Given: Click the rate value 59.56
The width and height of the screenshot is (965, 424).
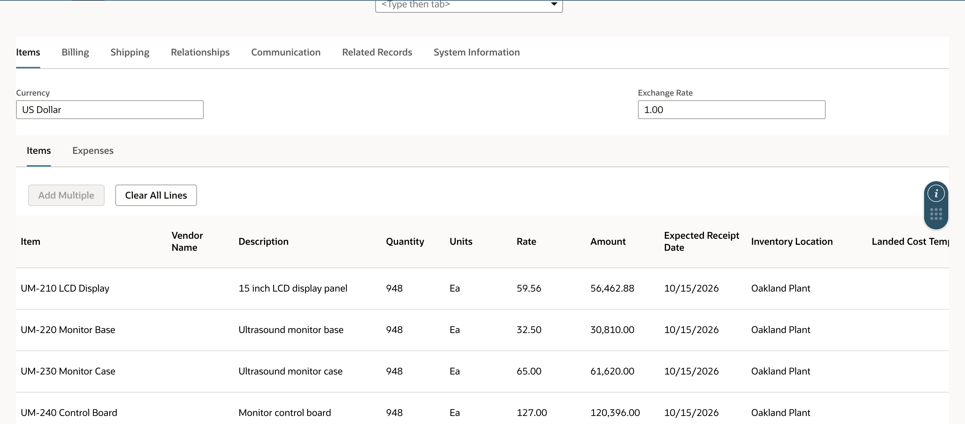Looking at the screenshot, I should tap(529, 288).
